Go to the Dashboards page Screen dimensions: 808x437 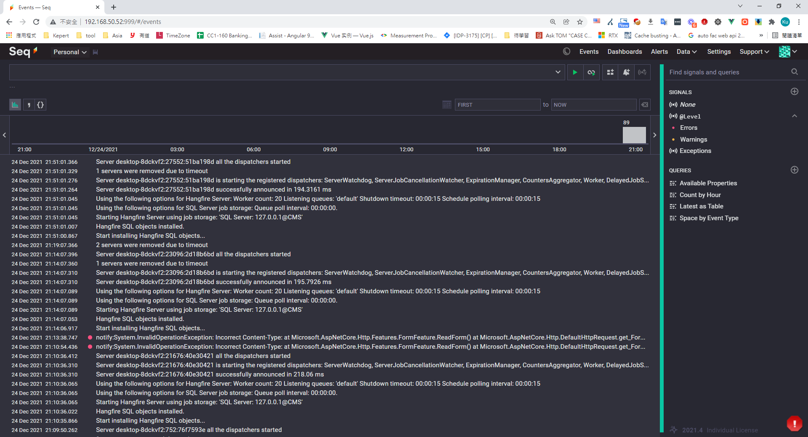pyautogui.click(x=625, y=52)
